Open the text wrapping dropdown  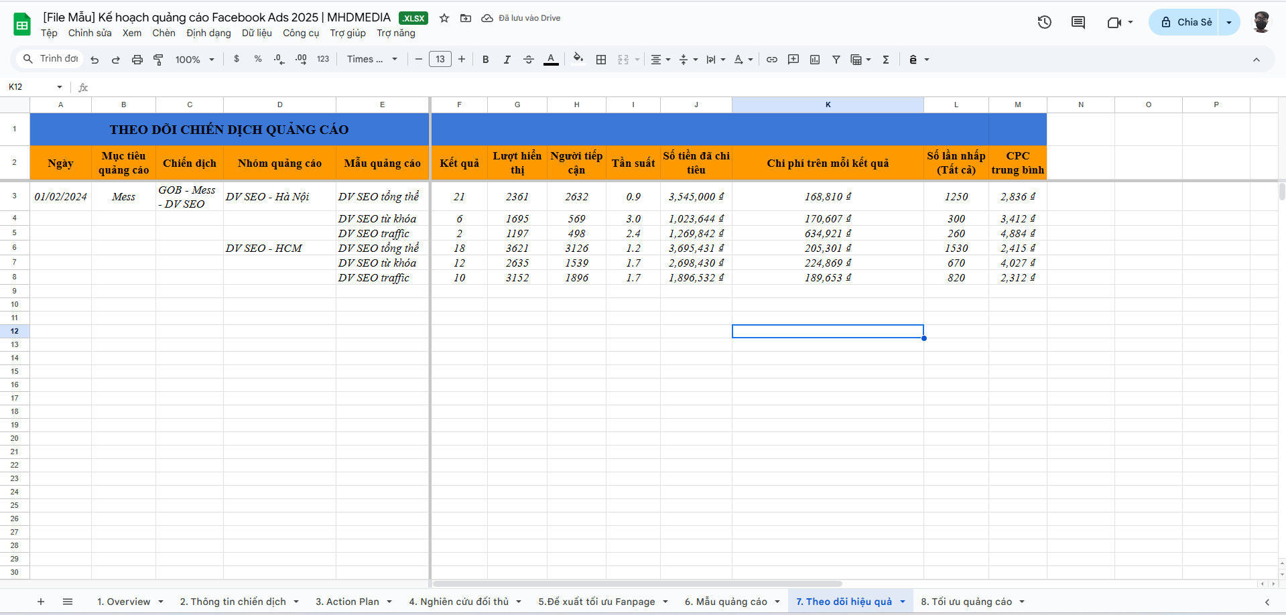coord(716,60)
